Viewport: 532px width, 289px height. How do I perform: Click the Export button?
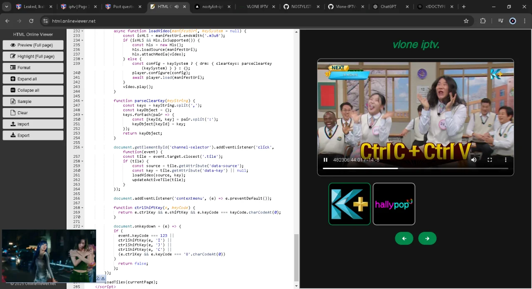(33, 135)
